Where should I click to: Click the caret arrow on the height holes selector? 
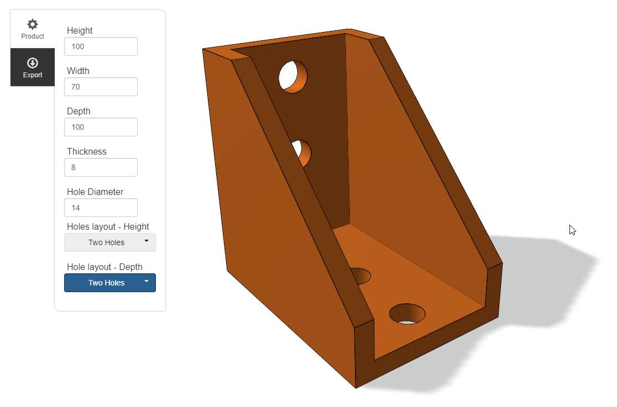147,240
